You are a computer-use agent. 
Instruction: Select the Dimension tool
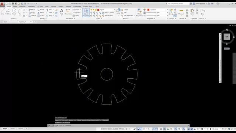(68, 11)
